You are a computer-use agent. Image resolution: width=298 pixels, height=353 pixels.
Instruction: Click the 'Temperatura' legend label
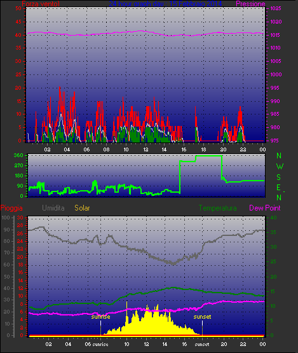pos(217,208)
